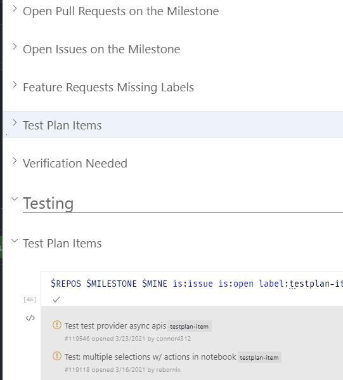The height and width of the screenshot is (380, 343).
Task: Click open-issue icon for multiple selections issue
Action: coord(57,356)
